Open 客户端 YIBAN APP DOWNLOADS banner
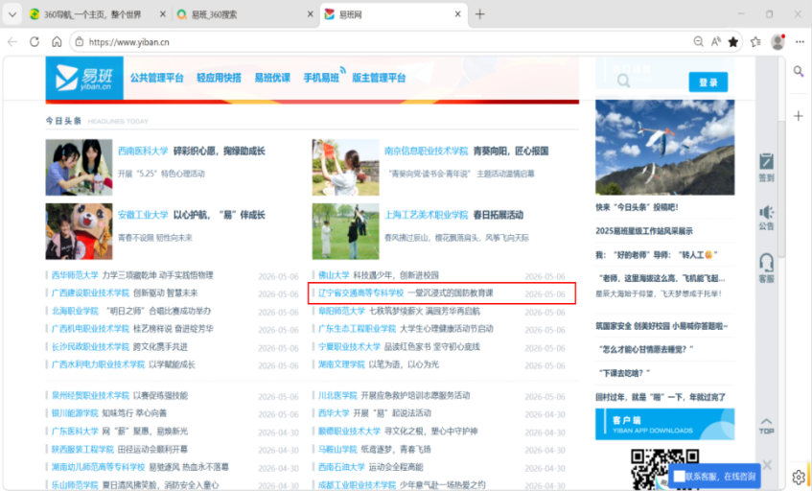 [665, 424]
